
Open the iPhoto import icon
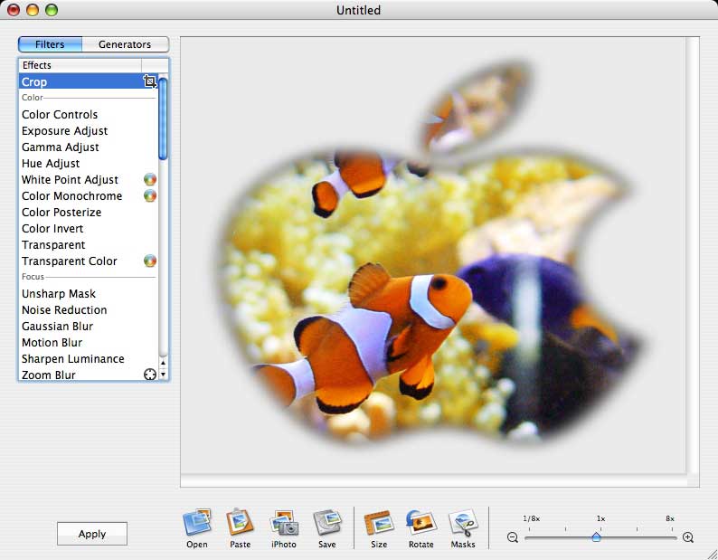[x=283, y=524]
